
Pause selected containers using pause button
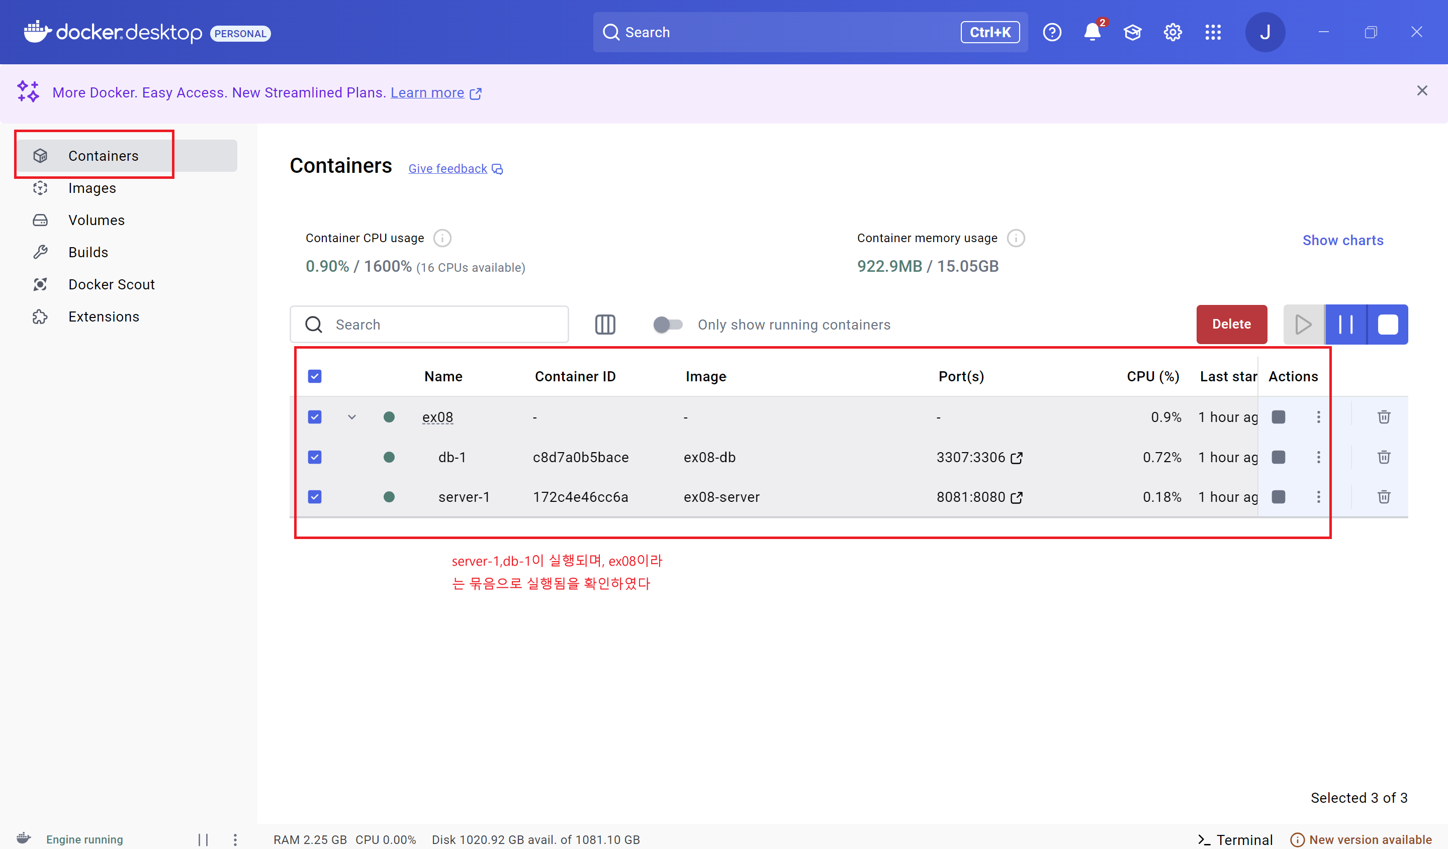(x=1345, y=325)
